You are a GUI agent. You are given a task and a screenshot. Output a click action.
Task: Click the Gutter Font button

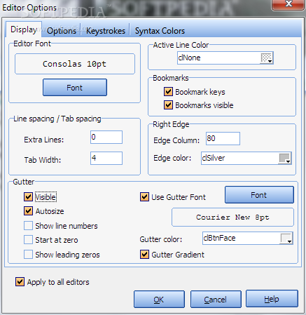click(259, 195)
